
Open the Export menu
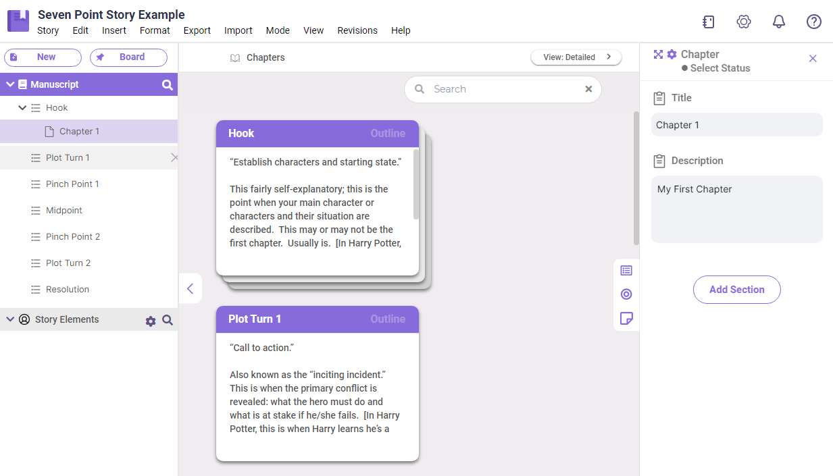point(197,30)
